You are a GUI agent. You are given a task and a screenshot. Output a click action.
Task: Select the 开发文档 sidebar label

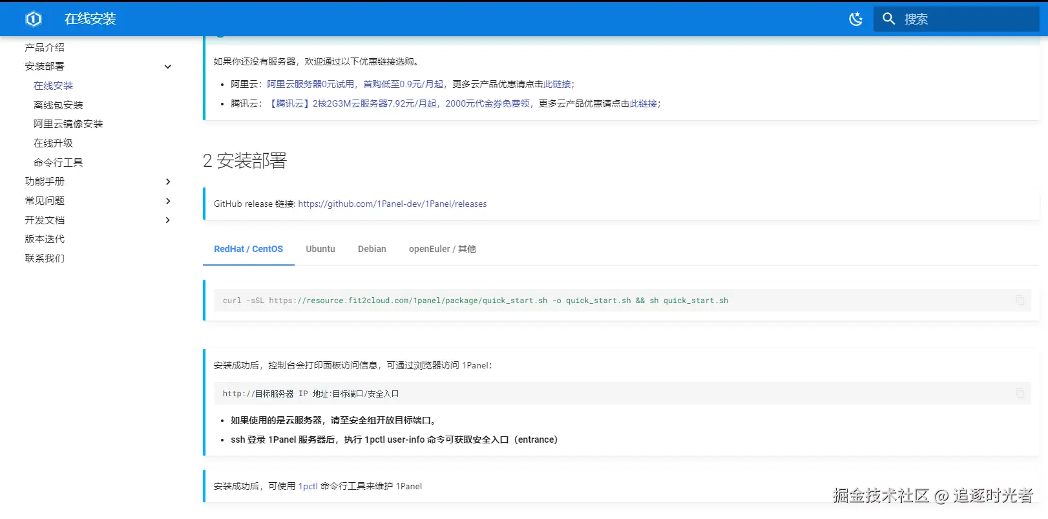(x=45, y=220)
